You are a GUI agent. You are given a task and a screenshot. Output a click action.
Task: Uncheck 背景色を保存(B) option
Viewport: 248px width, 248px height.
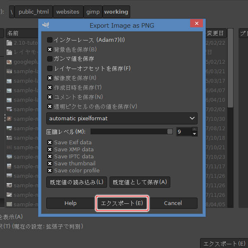(50, 50)
